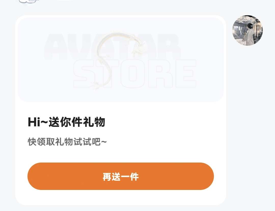Tap the empty chat background beneath the avatar
Screen dimensions: 275x211
coord(249,122)
